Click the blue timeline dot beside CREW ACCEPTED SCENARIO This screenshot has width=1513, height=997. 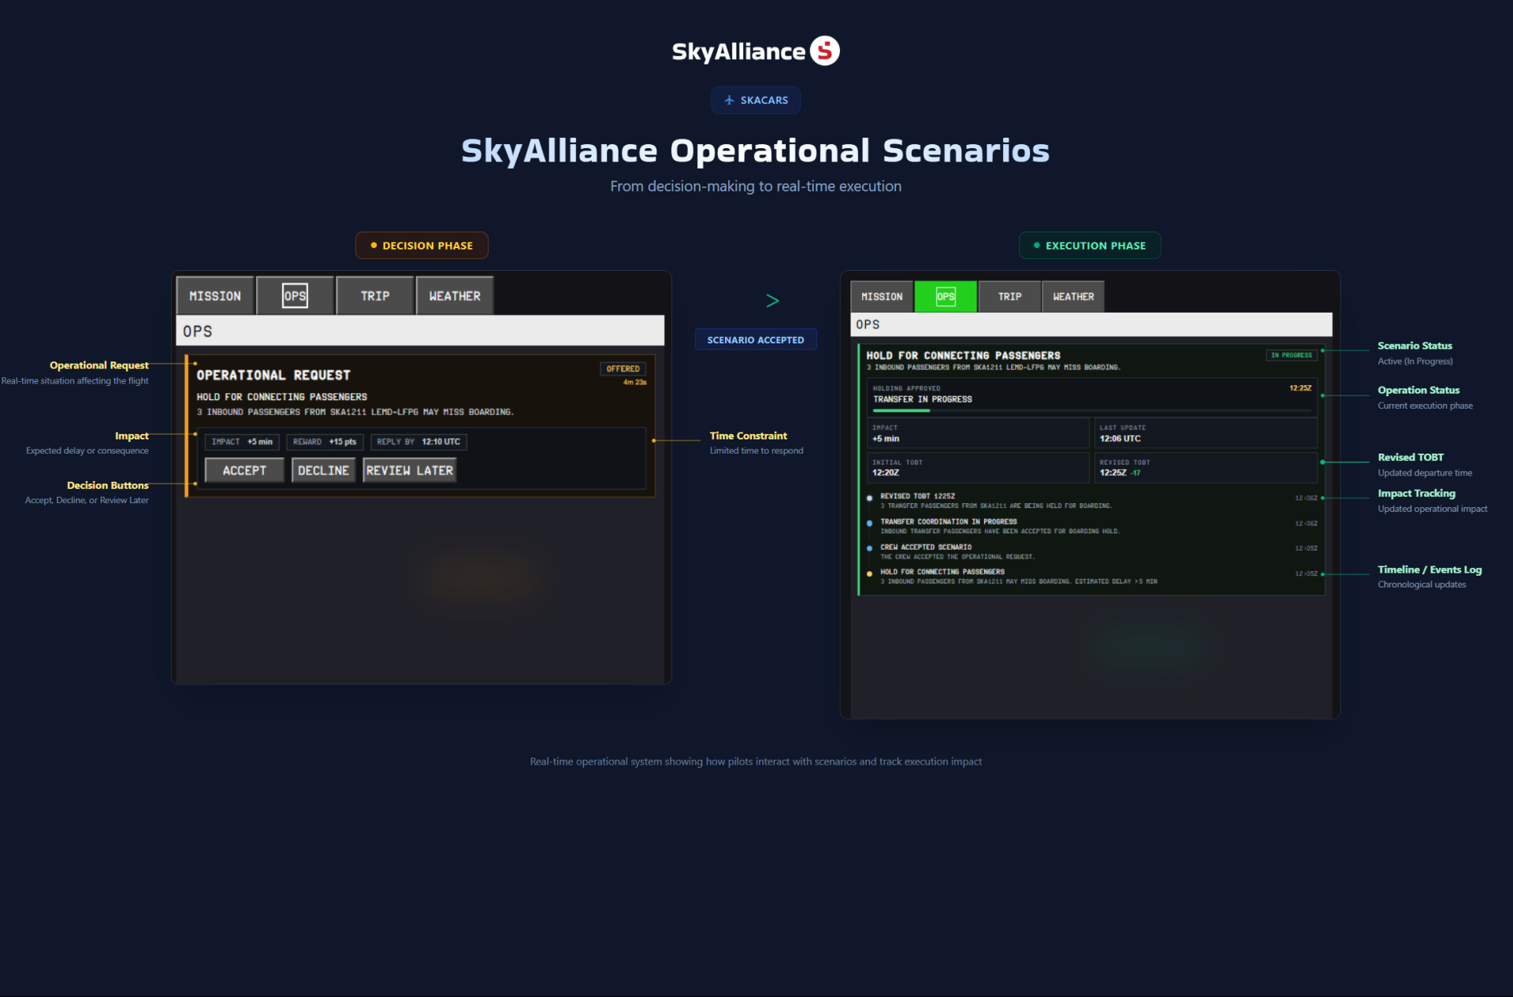(869, 547)
